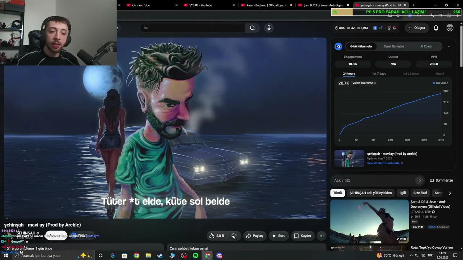
Task: Click the Paylaş share button
Action: [254, 236]
